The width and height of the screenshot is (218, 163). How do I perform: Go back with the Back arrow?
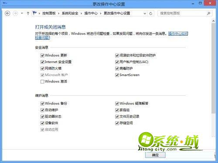7,13
